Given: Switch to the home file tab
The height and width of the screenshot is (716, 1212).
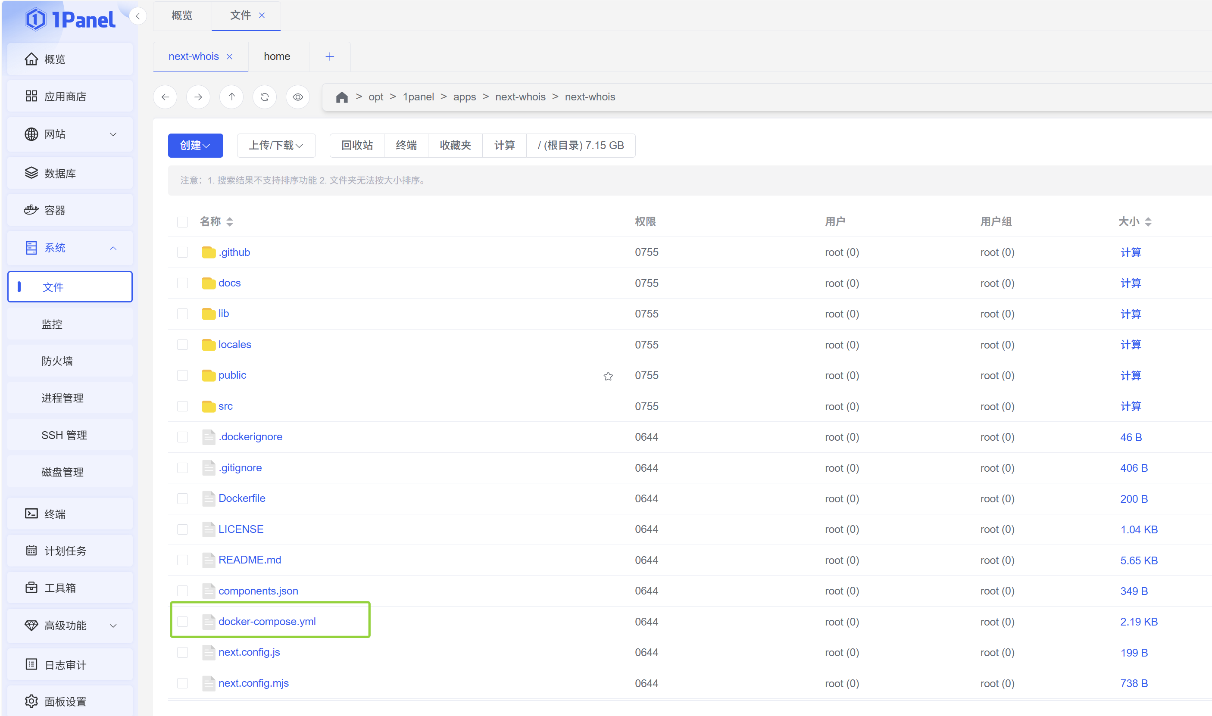Looking at the screenshot, I should [277, 56].
